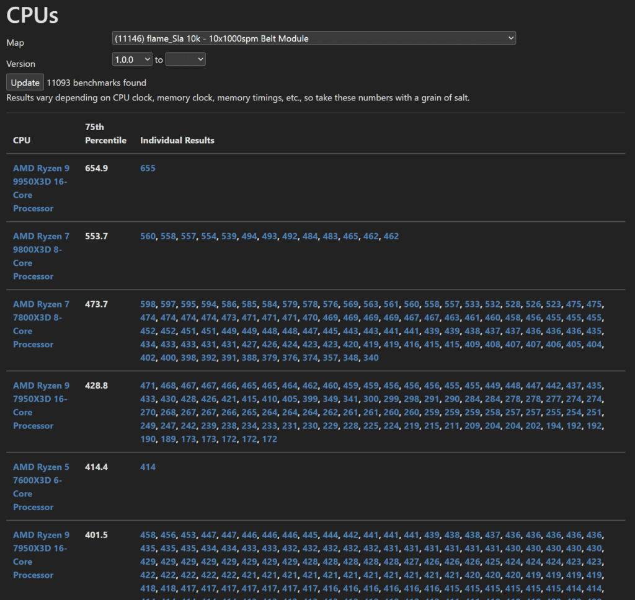Open the Ryzen 9 7950X3D link scoring 428.8
This screenshot has width=635, height=600.
[x=41, y=405]
